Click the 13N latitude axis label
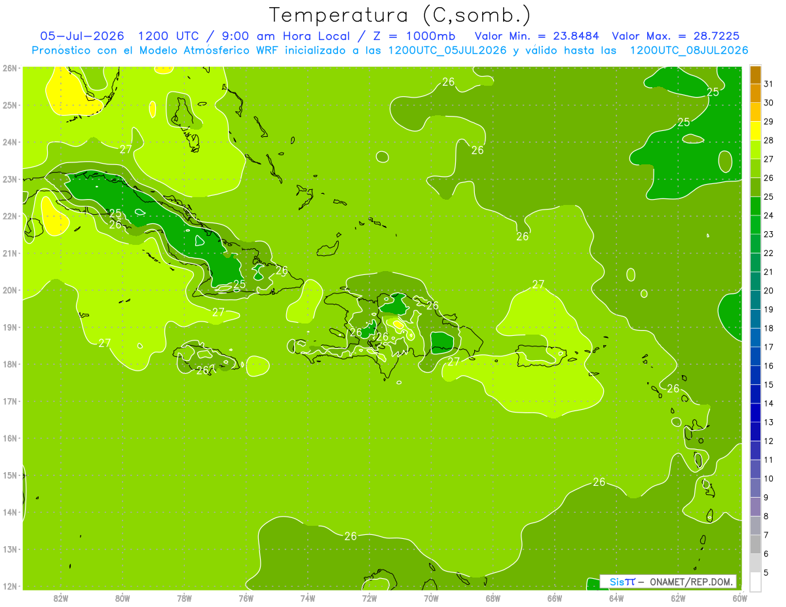Viewport: 786px width, 607px height. [9, 549]
